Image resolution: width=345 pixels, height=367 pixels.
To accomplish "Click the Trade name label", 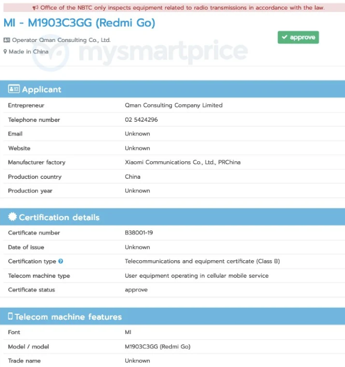I will (x=25, y=360).
